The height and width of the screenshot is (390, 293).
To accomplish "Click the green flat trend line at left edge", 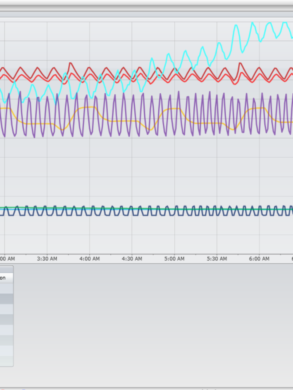I will pyautogui.click(x=3, y=208).
